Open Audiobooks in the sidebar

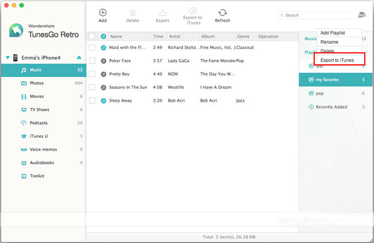pos(43,163)
